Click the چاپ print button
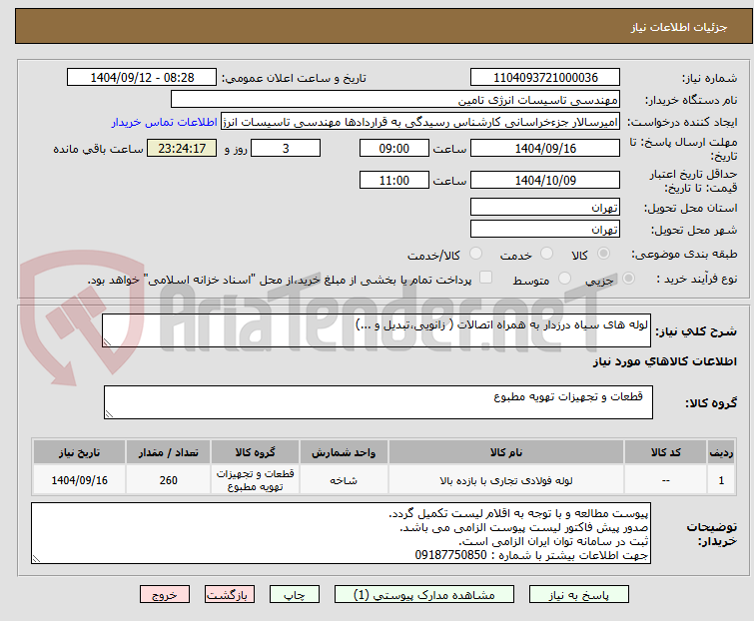Viewport: 754px width, 621px height. click(x=294, y=595)
